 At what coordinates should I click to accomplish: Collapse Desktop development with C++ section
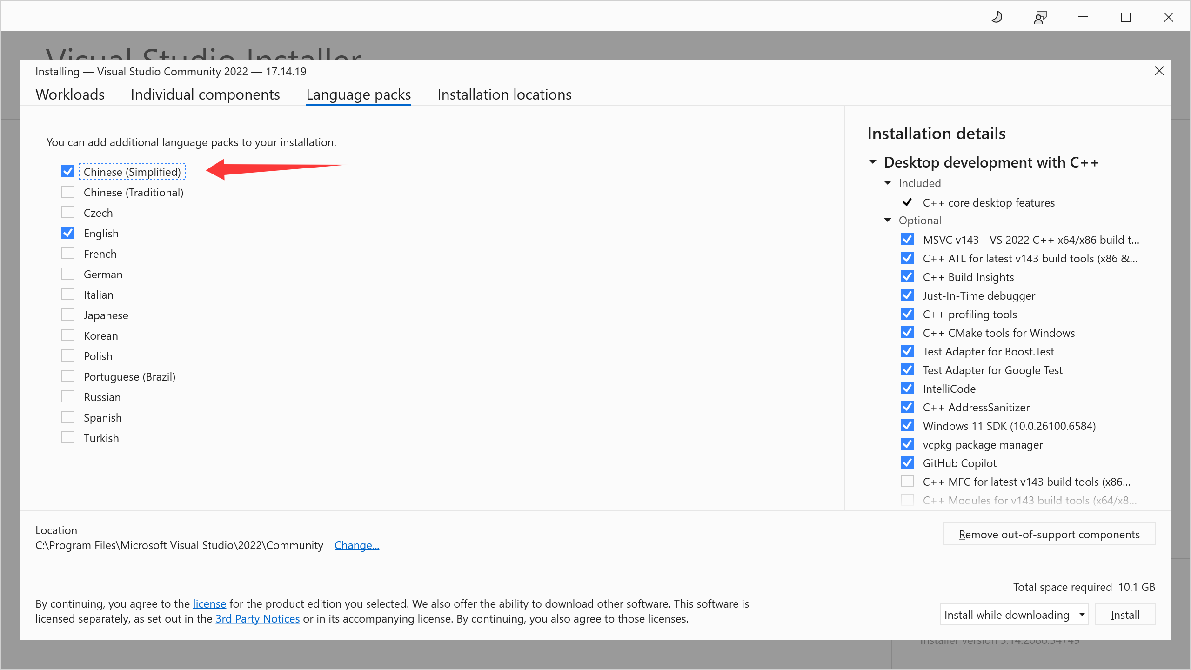point(873,162)
